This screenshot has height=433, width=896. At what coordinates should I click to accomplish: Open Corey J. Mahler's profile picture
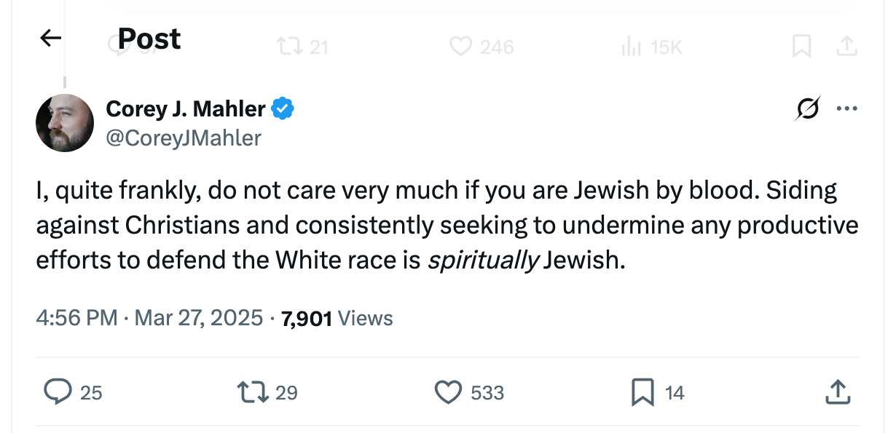pyautogui.click(x=65, y=123)
